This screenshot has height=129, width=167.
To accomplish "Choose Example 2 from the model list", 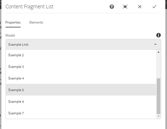I will click(81, 55).
